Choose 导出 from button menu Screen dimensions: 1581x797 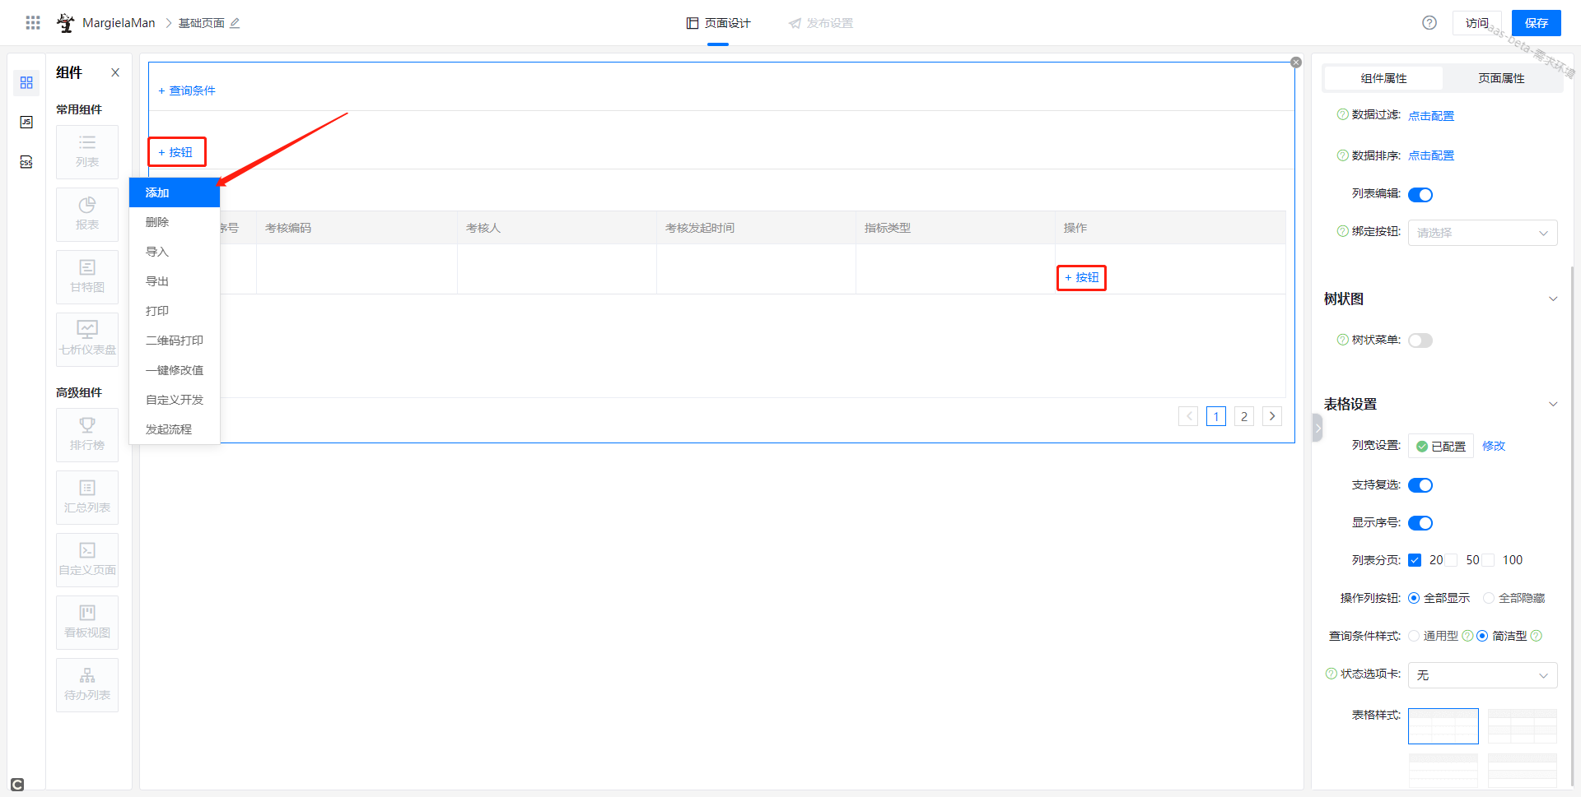175,281
